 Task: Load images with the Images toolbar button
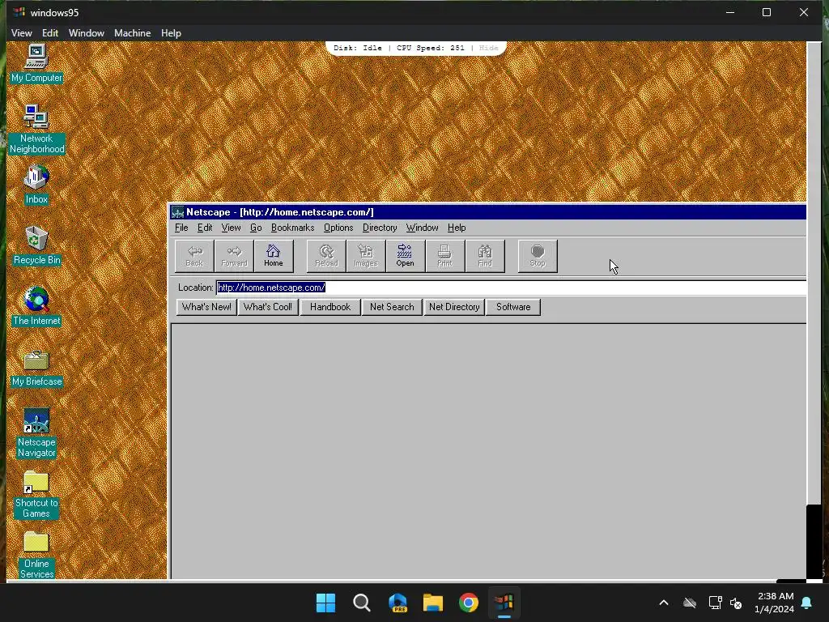[x=366, y=256]
